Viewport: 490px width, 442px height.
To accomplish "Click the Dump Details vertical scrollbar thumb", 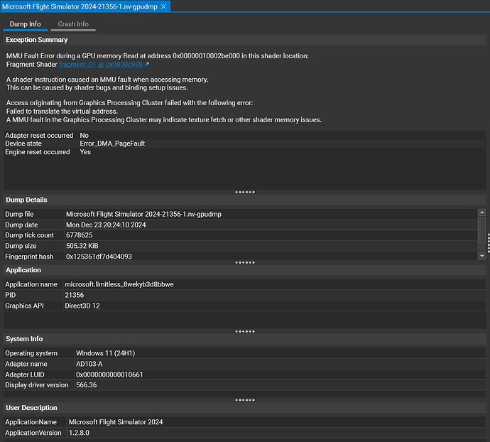I will click(482, 230).
